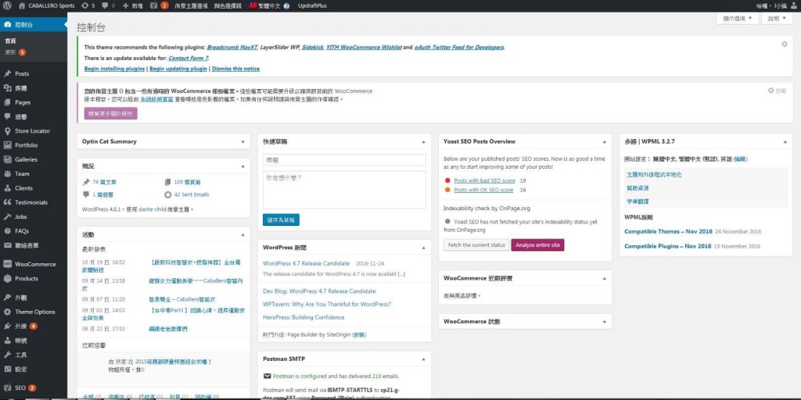
Task: Collapse the WooCommerce 近期評價 widget
Action: [605, 279]
